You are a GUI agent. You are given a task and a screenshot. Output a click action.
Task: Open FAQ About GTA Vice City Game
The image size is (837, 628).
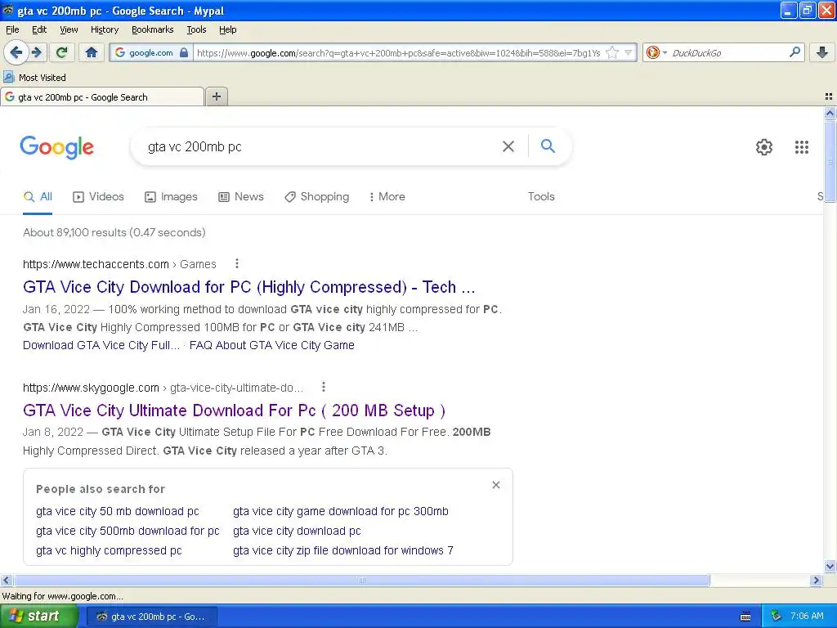271,345
